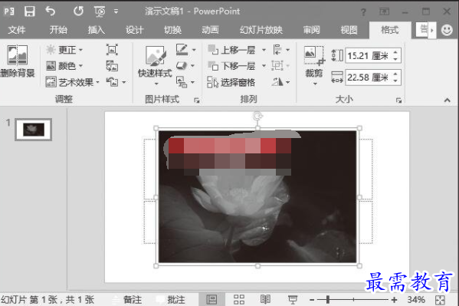
Task: Switch to the Animations (动画) tab
Action: [210, 30]
